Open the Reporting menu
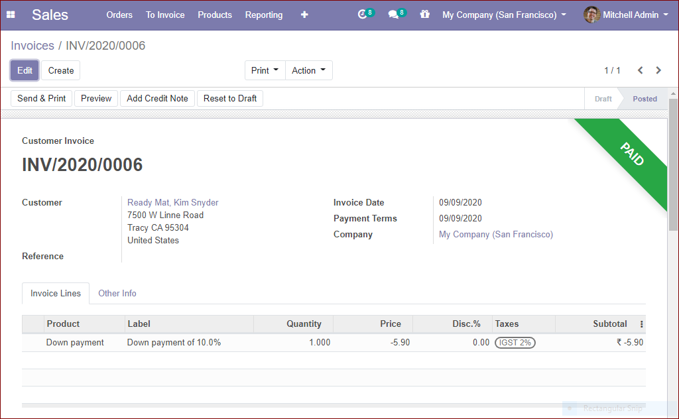The height and width of the screenshot is (419, 679). 264,15
